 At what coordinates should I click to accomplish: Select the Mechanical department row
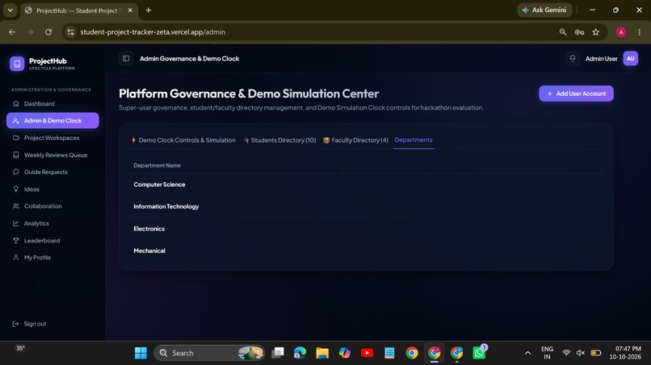366,251
